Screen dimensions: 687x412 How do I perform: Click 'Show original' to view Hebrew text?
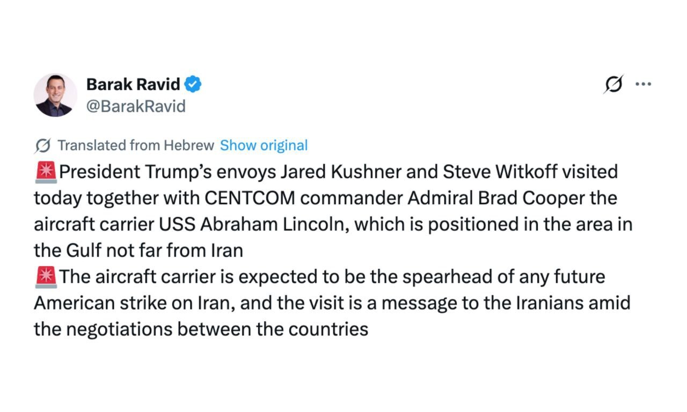coord(264,145)
